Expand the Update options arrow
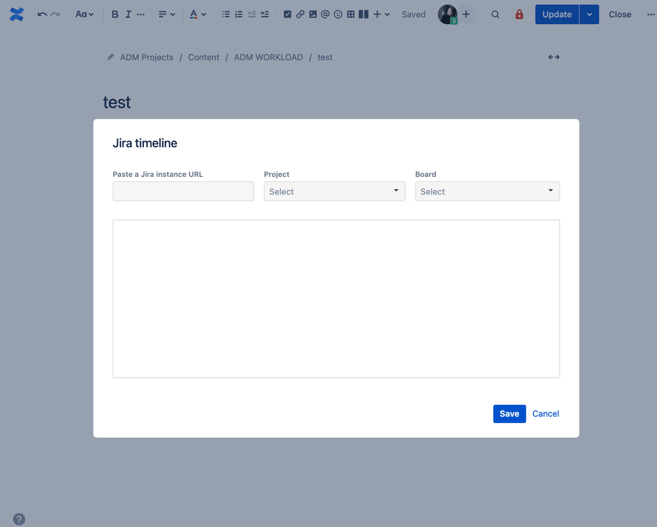657x527 pixels. coord(589,14)
